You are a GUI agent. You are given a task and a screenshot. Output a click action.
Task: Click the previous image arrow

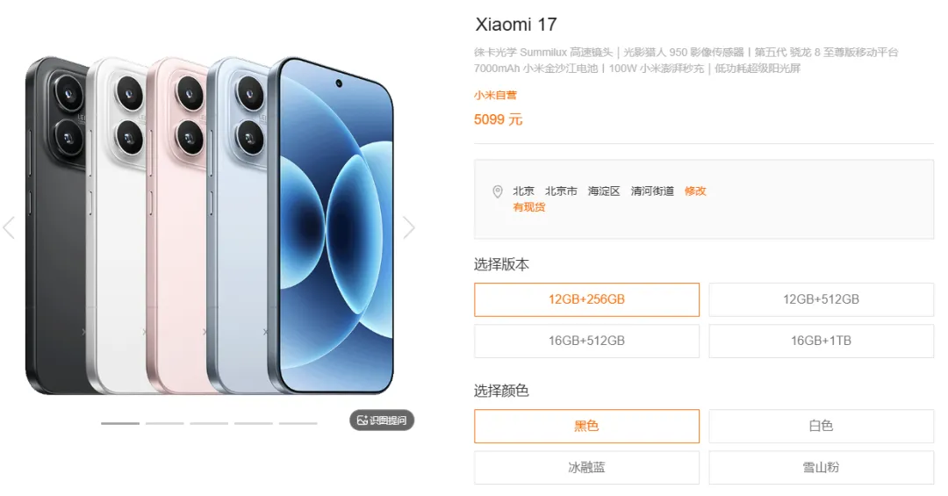pos(9,228)
